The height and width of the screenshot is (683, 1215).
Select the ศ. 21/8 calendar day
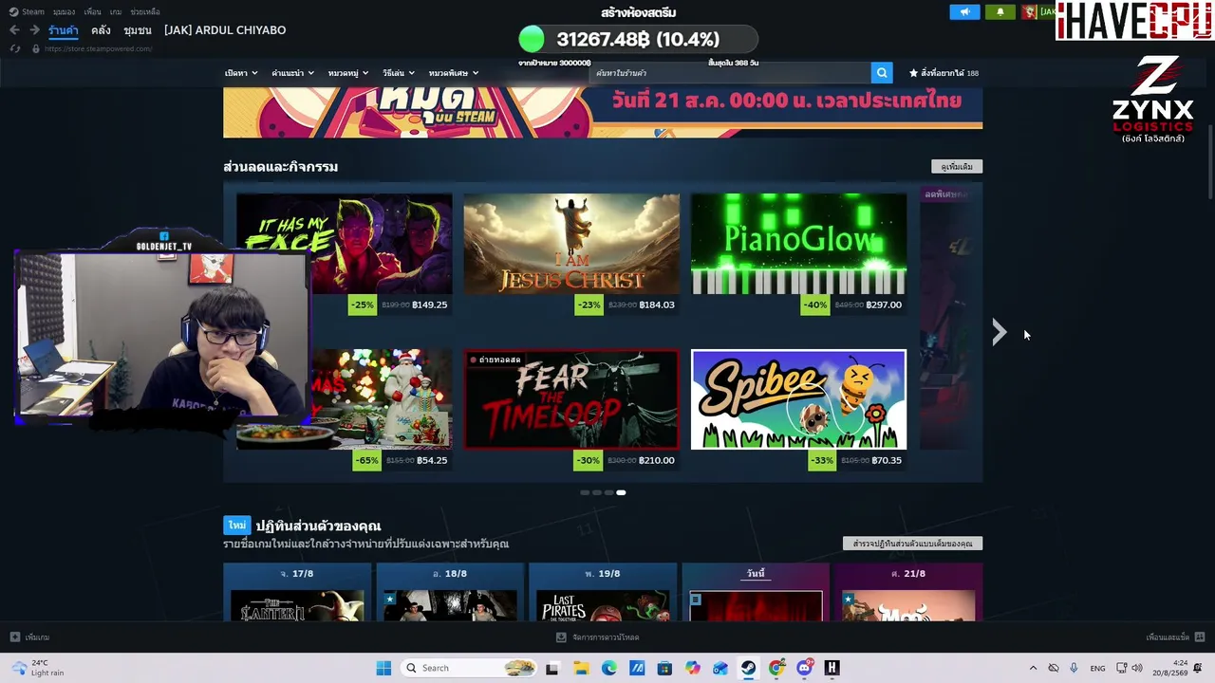(908, 573)
